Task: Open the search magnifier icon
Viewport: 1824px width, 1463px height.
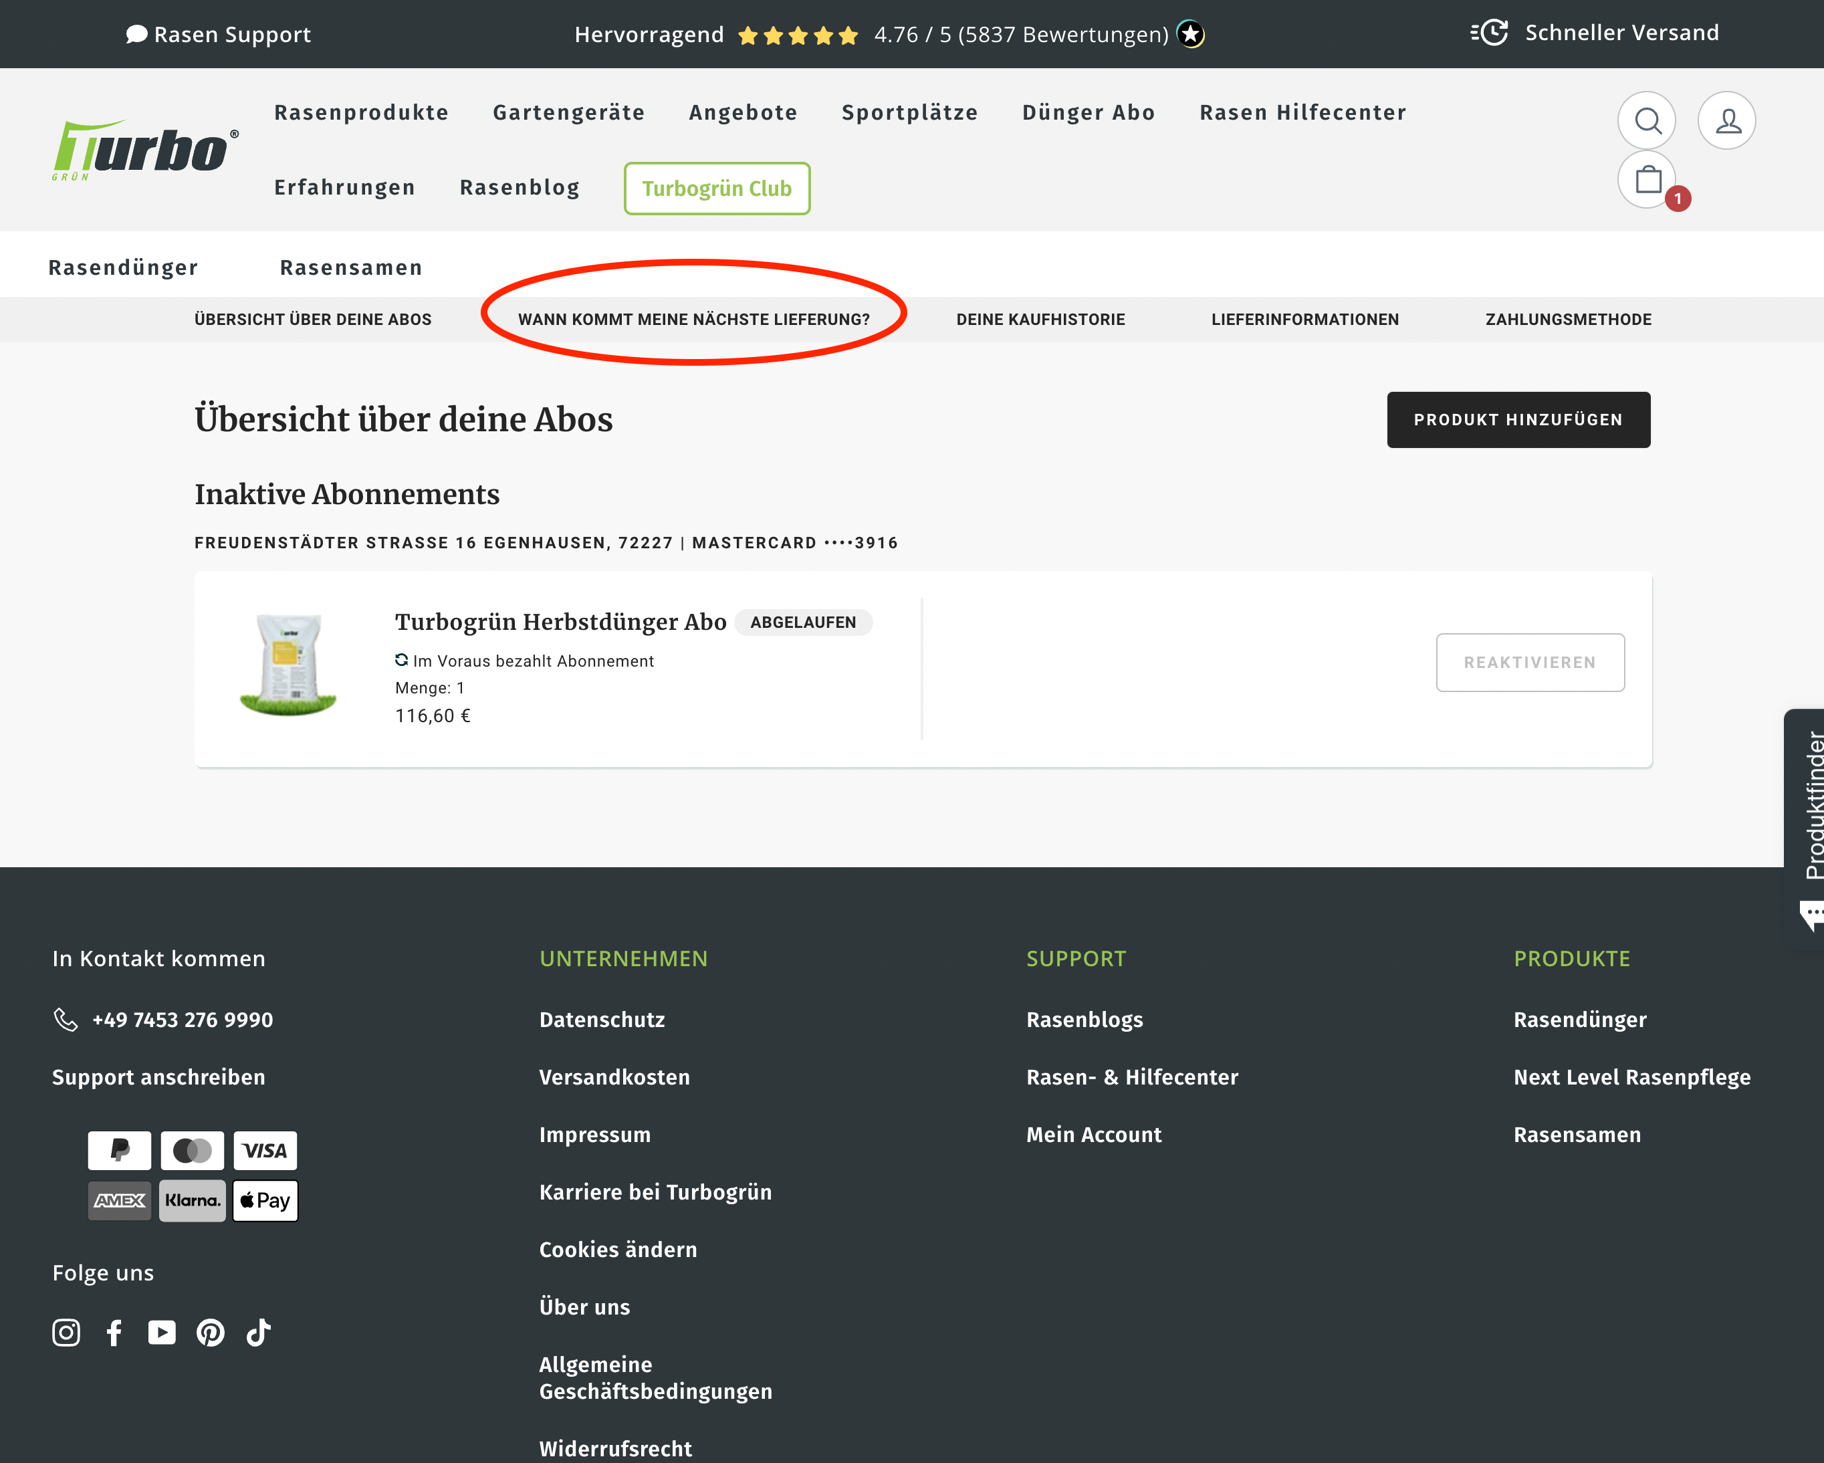Action: point(1646,121)
